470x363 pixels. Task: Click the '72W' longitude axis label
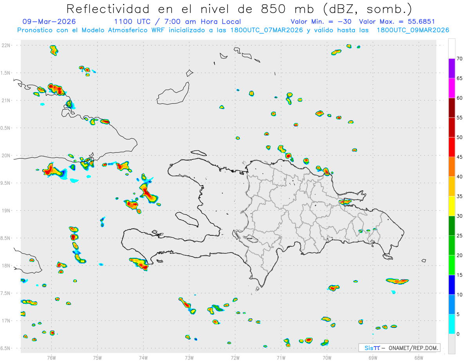click(235, 357)
